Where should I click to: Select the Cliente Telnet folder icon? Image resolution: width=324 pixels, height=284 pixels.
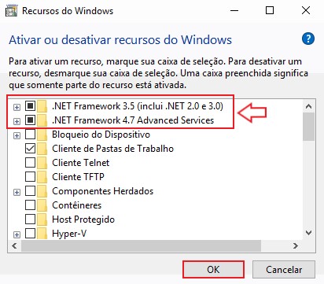[42, 163]
